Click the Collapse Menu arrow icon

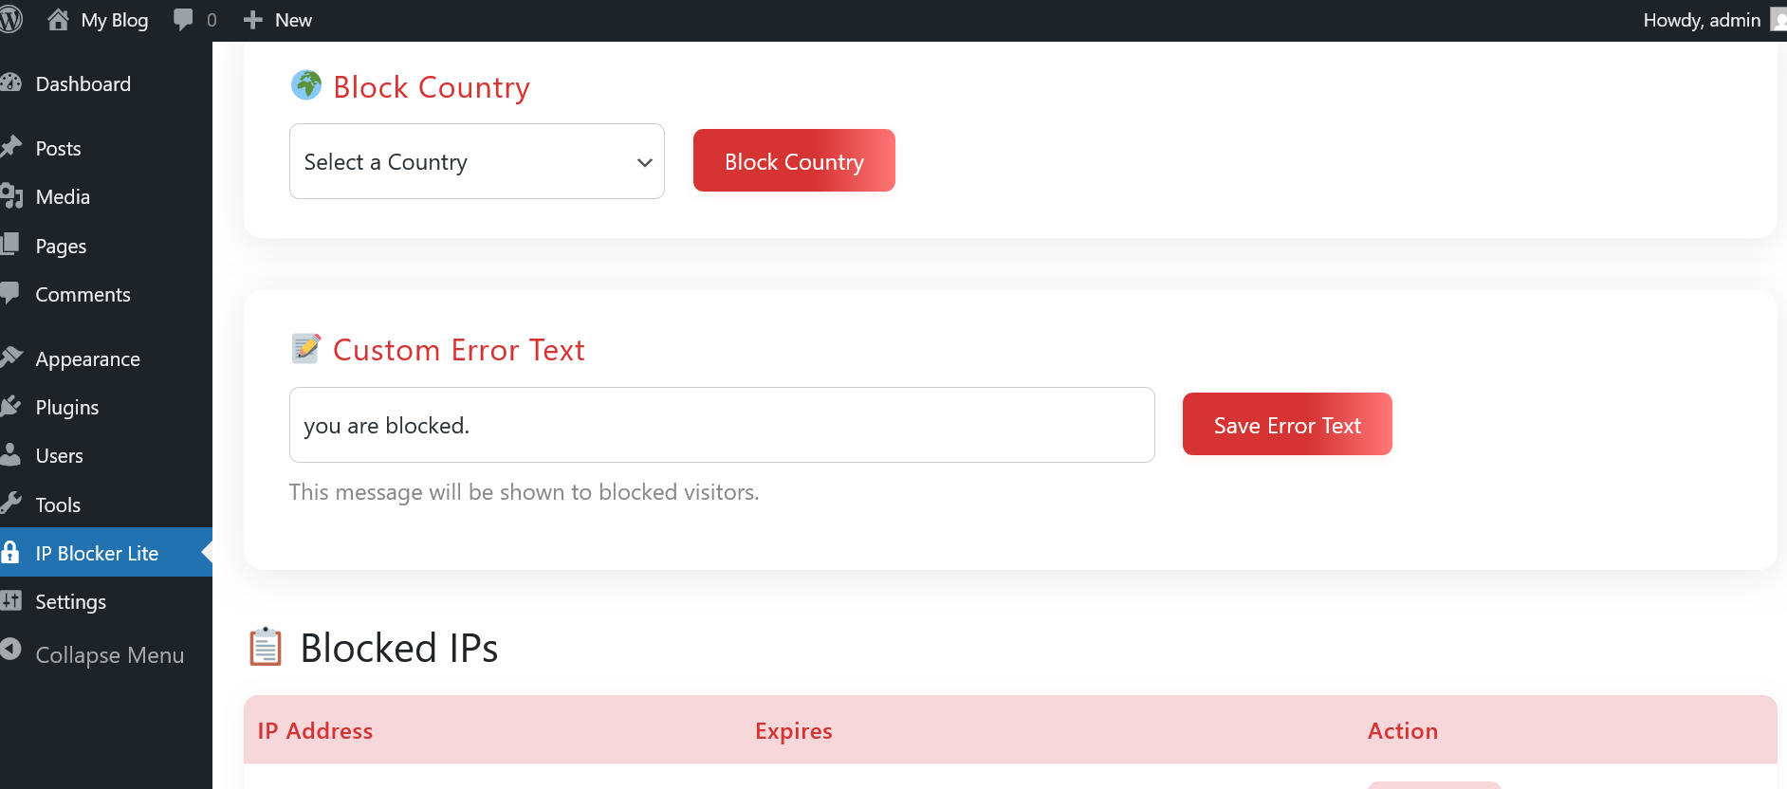pyautogui.click(x=11, y=651)
